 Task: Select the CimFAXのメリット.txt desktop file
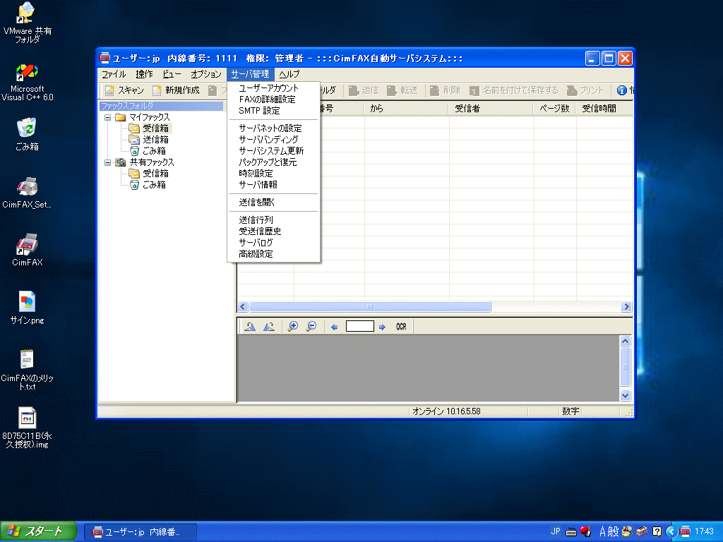point(28,370)
